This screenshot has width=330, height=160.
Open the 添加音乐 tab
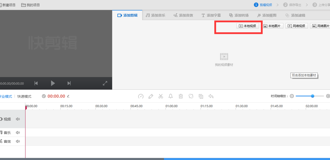155,15
